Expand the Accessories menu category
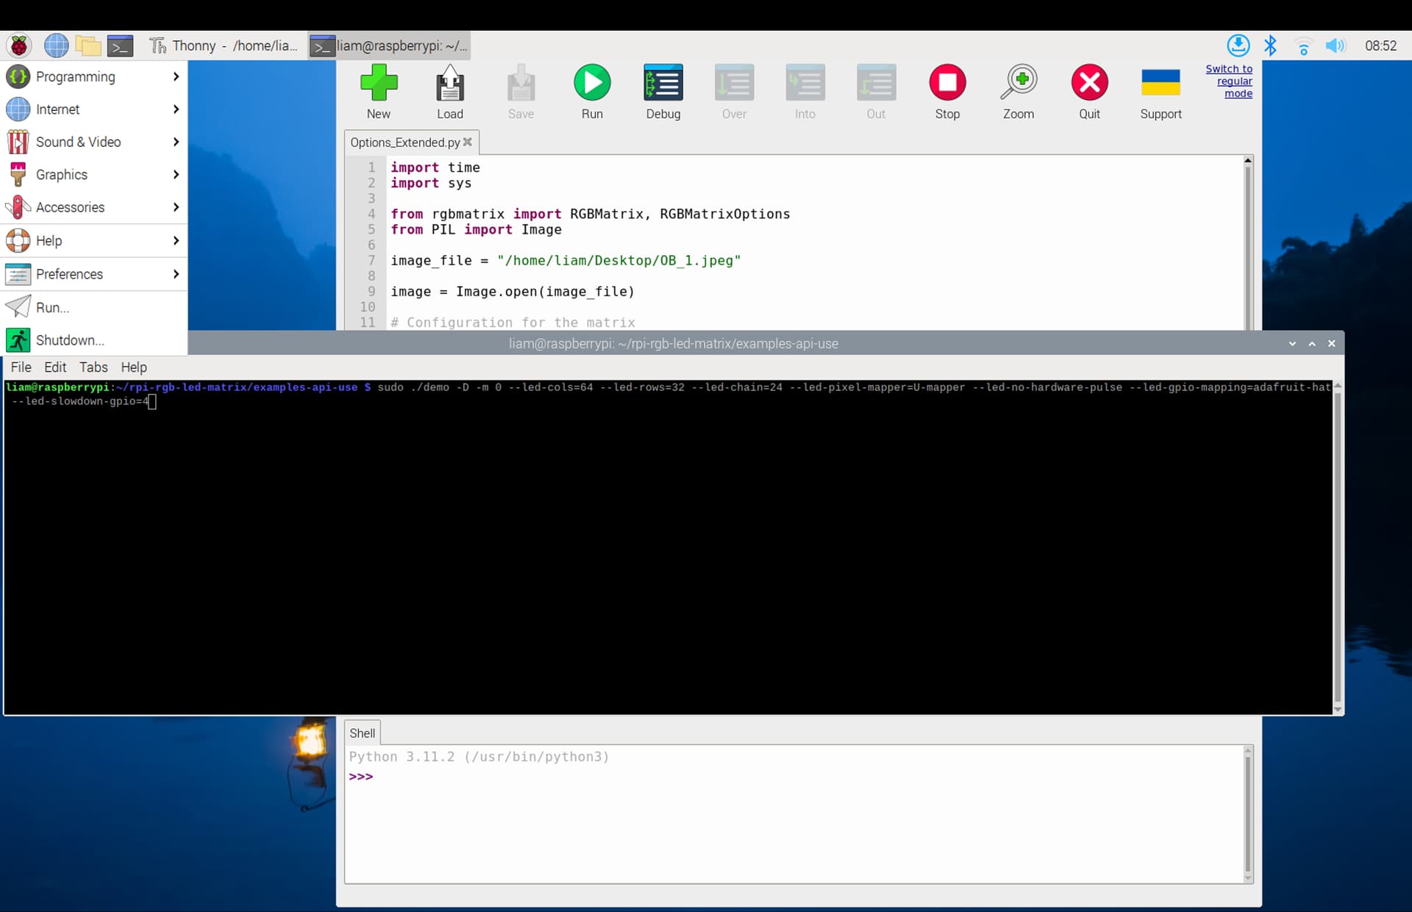Image resolution: width=1412 pixels, height=912 pixels. point(93,207)
